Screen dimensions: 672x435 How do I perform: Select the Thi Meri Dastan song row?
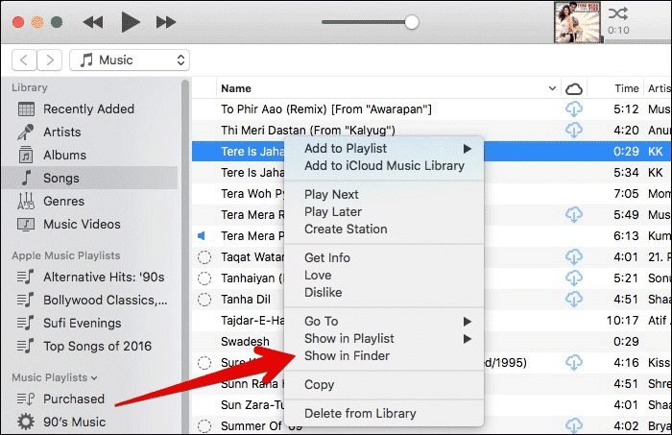tap(431, 130)
